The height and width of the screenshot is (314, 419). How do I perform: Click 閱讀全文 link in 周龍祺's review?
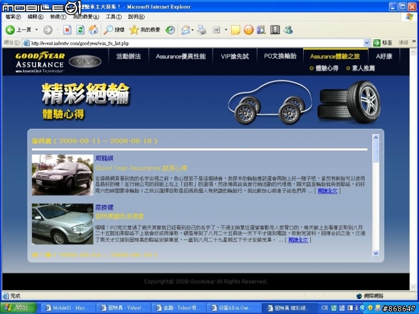[327, 191]
